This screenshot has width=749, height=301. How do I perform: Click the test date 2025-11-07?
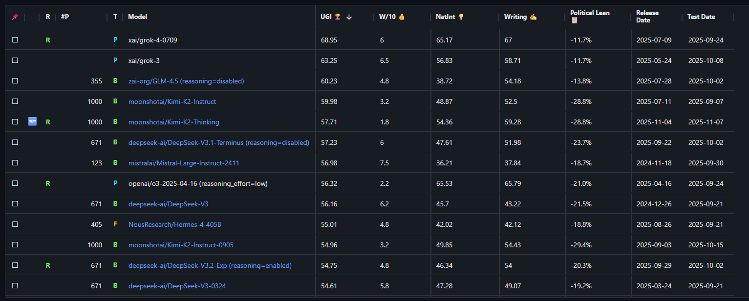706,122
